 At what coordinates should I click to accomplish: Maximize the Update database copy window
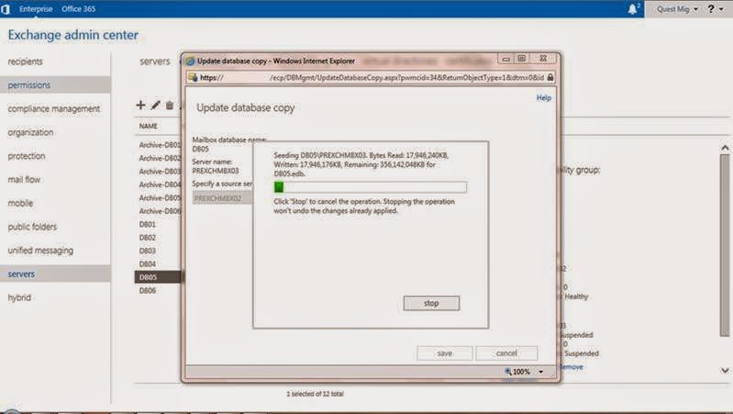point(522,59)
